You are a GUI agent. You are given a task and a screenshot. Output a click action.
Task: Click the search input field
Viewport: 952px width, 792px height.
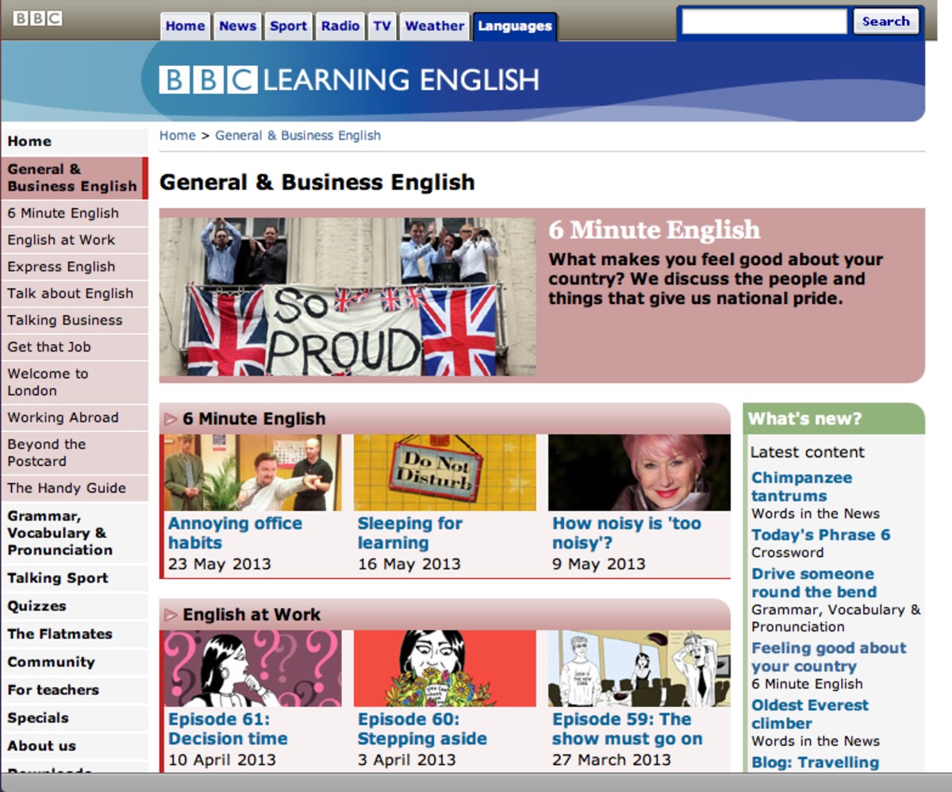click(764, 21)
